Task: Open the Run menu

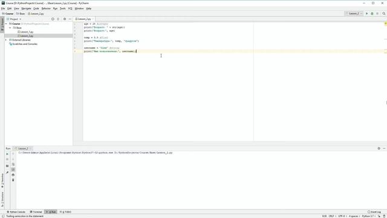Action: [x=55, y=8]
